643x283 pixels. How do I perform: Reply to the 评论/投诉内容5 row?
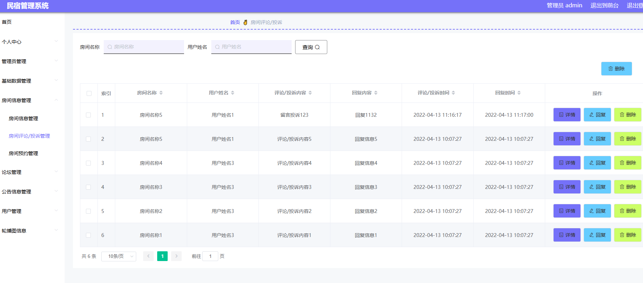[x=597, y=139]
